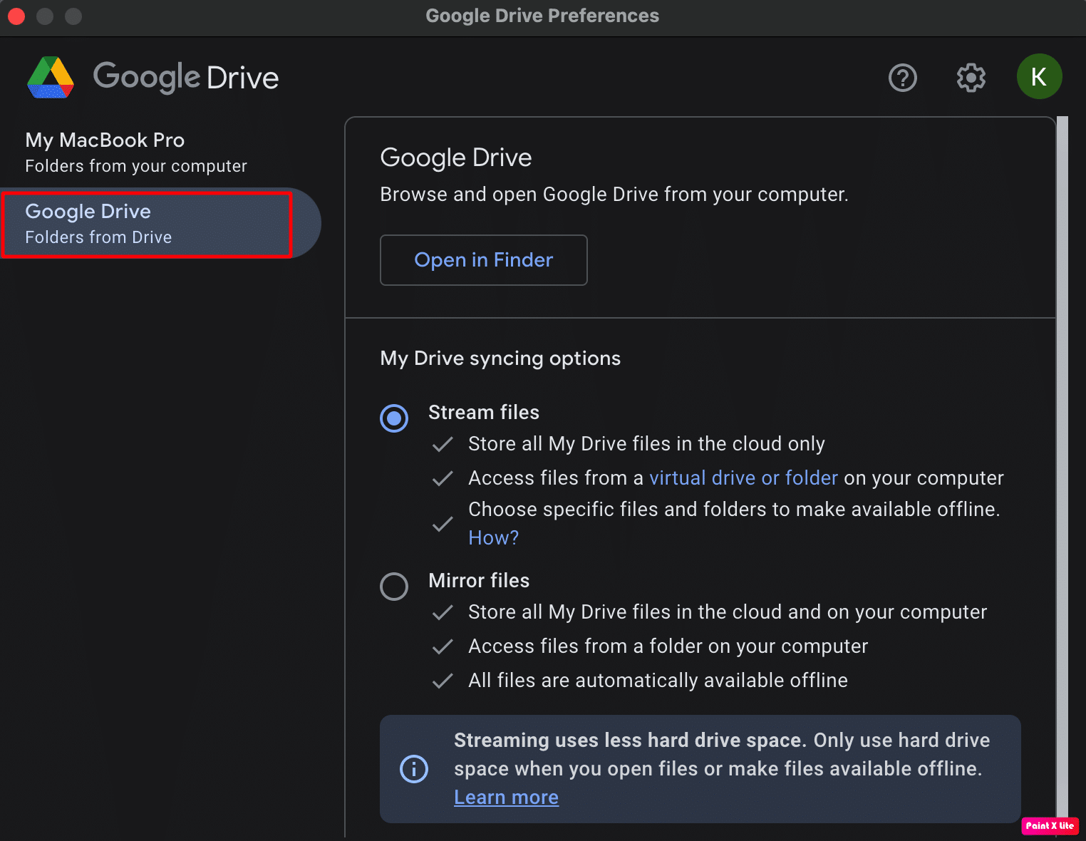Click the My Drive syncing options heading
This screenshot has width=1086, height=841.
[x=500, y=358]
